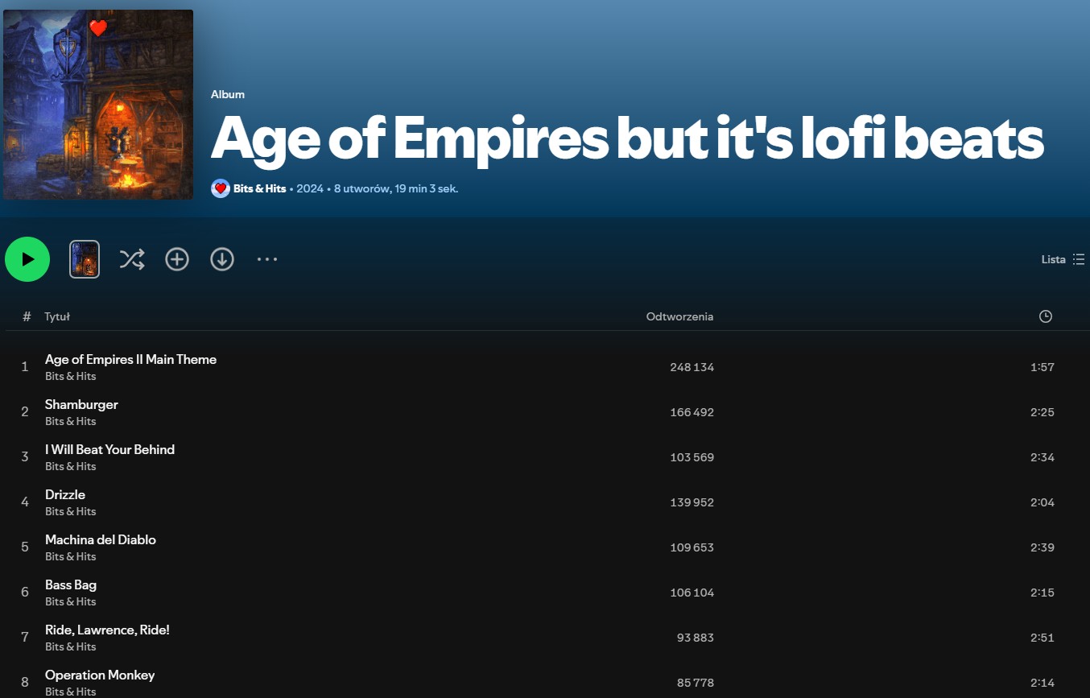
Task: Select the Shamburger track
Action: (545, 412)
